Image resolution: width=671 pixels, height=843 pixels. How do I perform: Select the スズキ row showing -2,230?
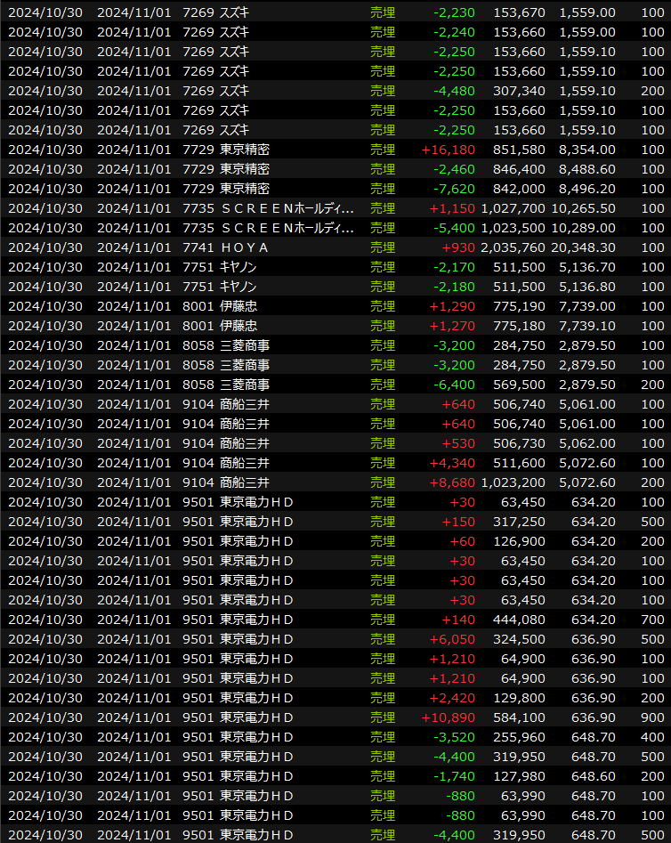[335, 12]
